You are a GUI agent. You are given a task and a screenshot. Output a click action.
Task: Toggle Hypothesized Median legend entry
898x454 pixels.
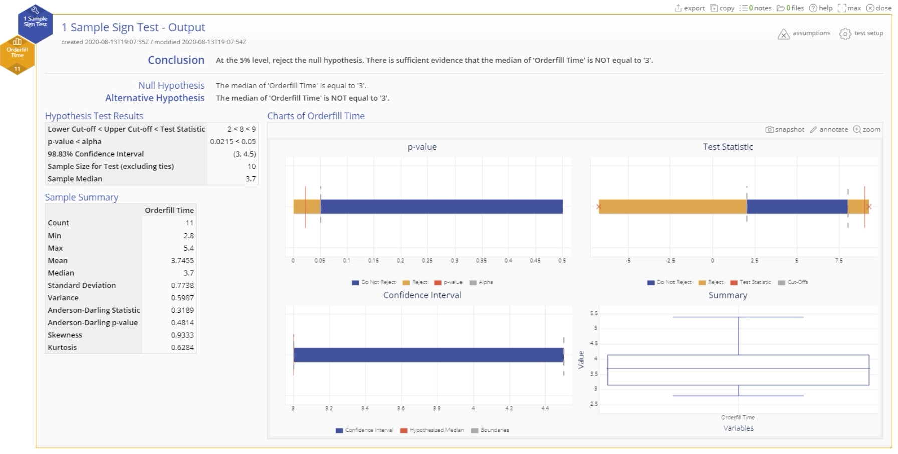coord(432,430)
